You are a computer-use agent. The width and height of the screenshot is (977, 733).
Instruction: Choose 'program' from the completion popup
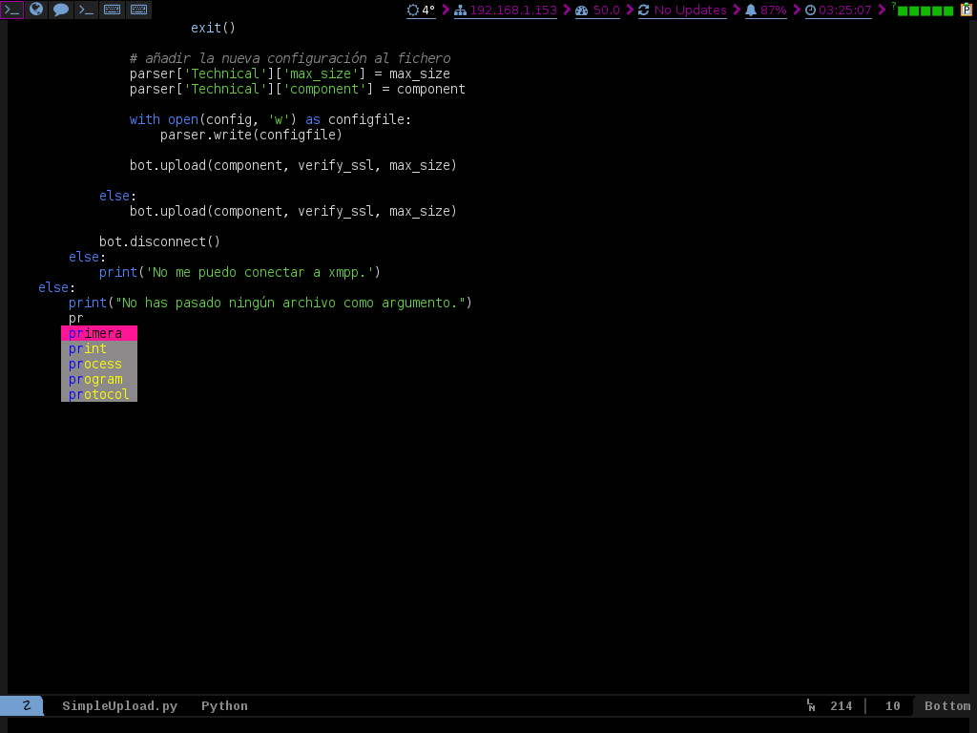[99, 379]
